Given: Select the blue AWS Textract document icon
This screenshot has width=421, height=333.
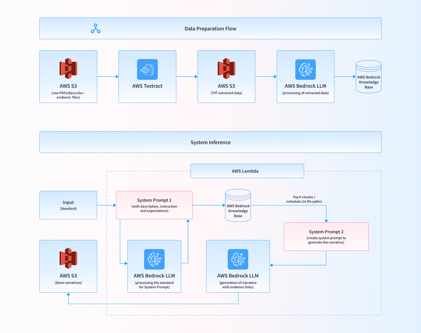Looking at the screenshot, I should tap(147, 70).
